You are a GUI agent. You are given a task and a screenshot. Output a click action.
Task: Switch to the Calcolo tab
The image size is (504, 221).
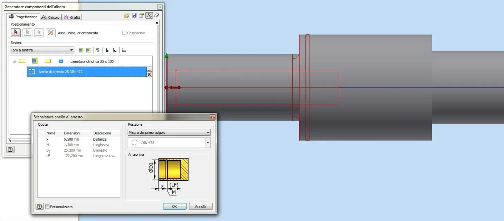pos(50,17)
